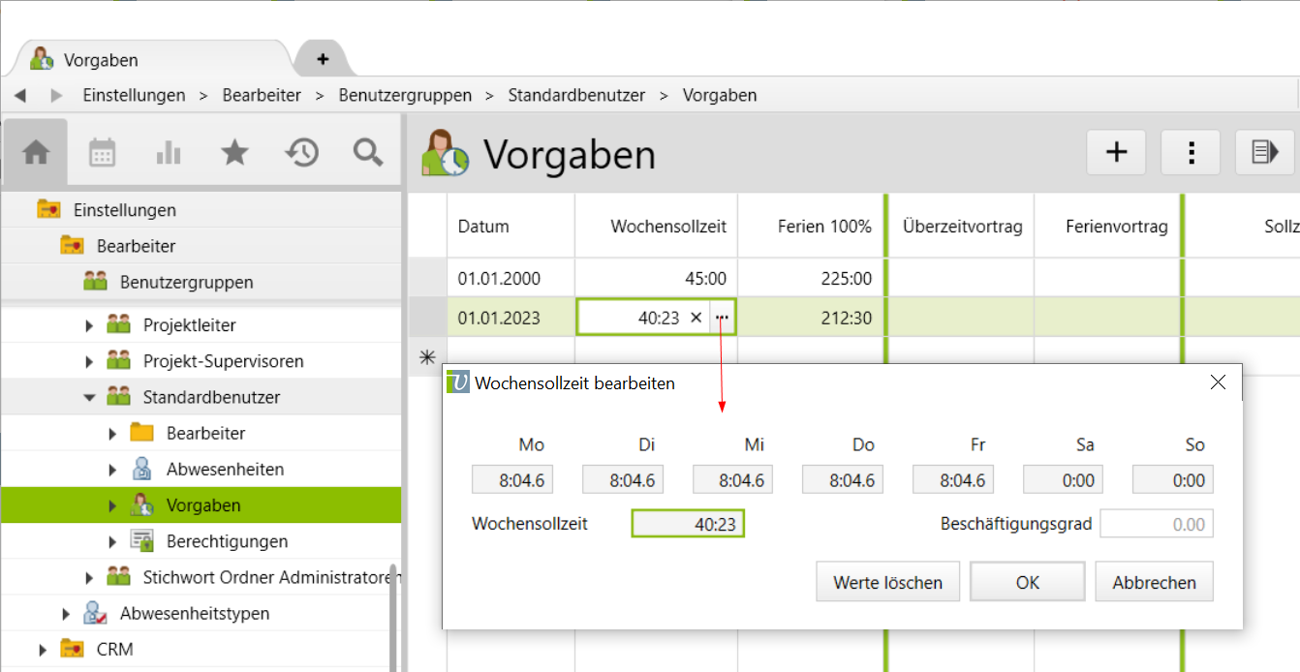Navigate back with the left arrow
Image resolution: width=1300 pixels, height=672 pixels.
point(20,95)
